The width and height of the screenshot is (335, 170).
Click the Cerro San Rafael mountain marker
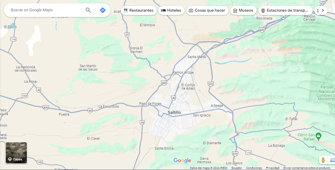point(318,136)
